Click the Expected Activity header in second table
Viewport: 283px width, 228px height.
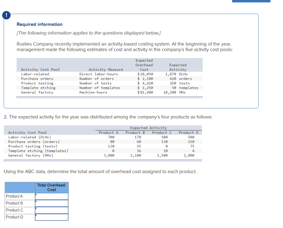(x=149, y=128)
